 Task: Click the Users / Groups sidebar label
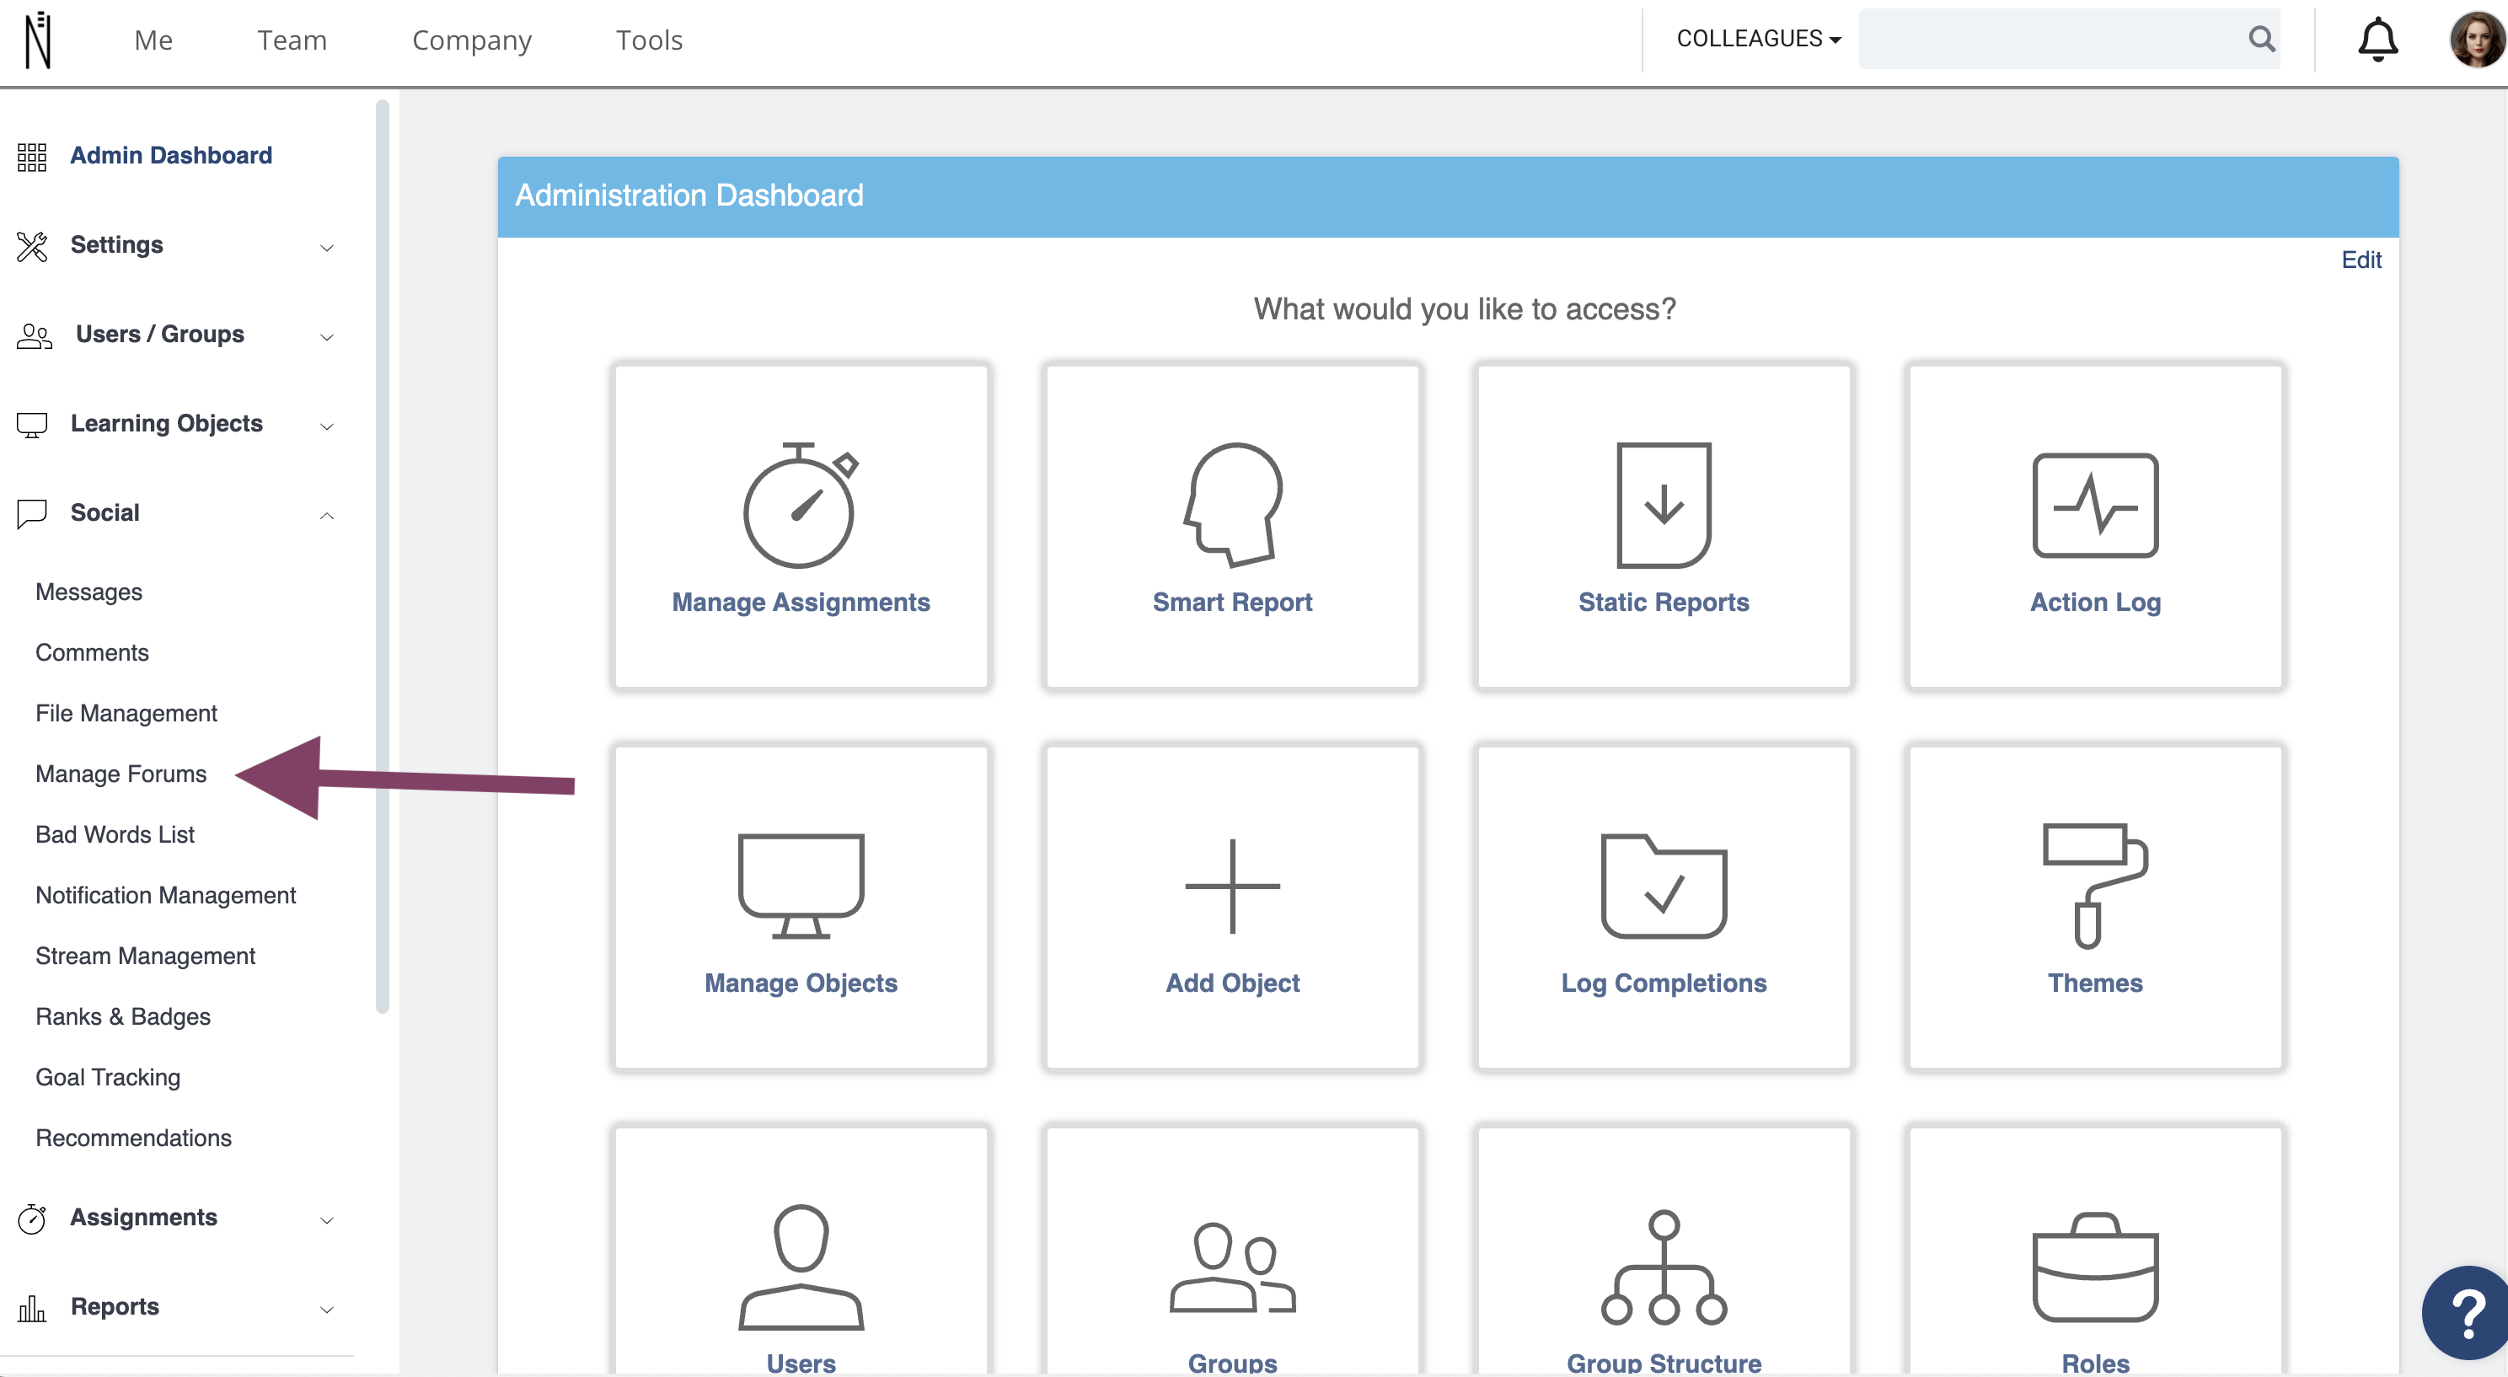tap(159, 334)
